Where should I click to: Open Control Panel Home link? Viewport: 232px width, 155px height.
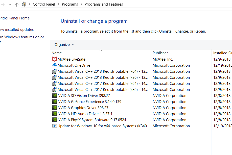pyautogui.click(x=15, y=18)
